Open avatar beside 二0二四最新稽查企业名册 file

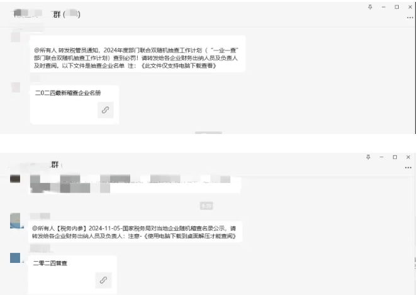point(16,87)
